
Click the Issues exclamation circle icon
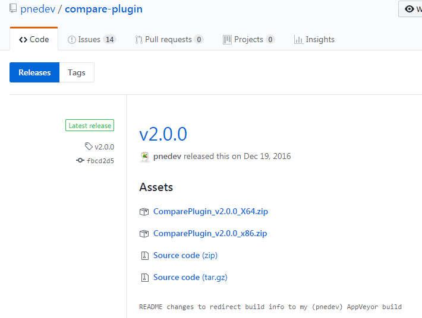point(71,40)
